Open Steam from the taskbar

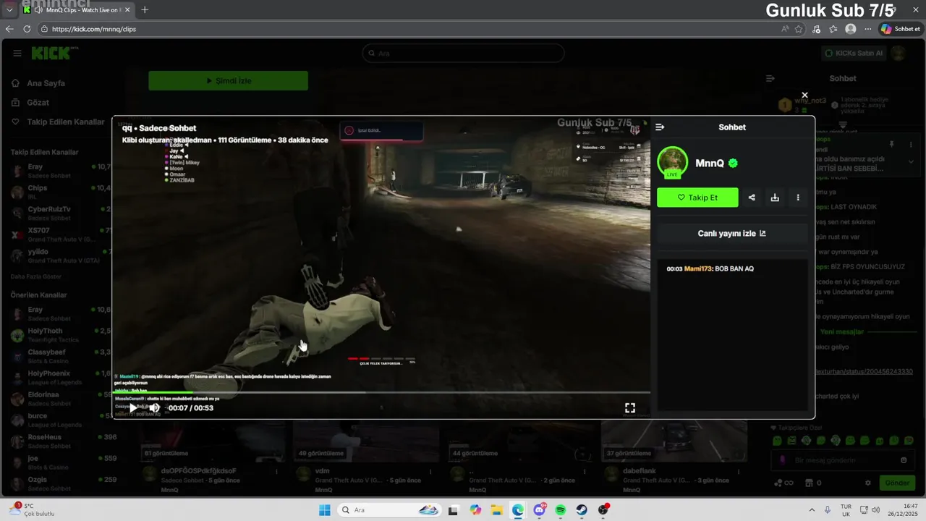582,510
